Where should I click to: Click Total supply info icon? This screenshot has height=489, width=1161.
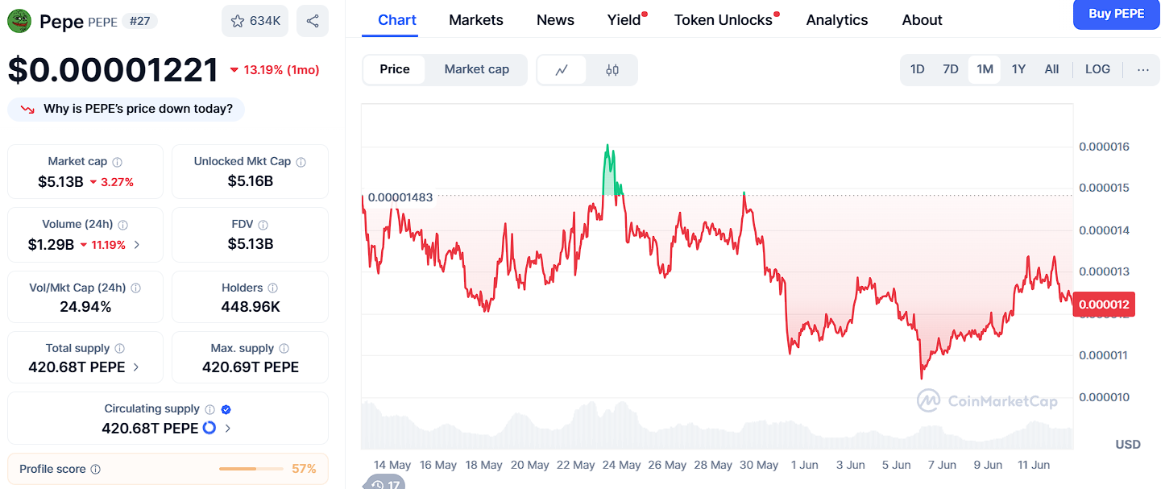point(120,349)
